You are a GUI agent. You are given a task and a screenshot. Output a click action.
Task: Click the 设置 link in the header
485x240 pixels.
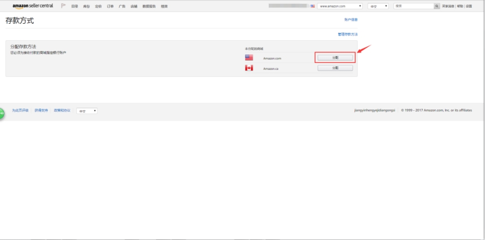point(469,6)
